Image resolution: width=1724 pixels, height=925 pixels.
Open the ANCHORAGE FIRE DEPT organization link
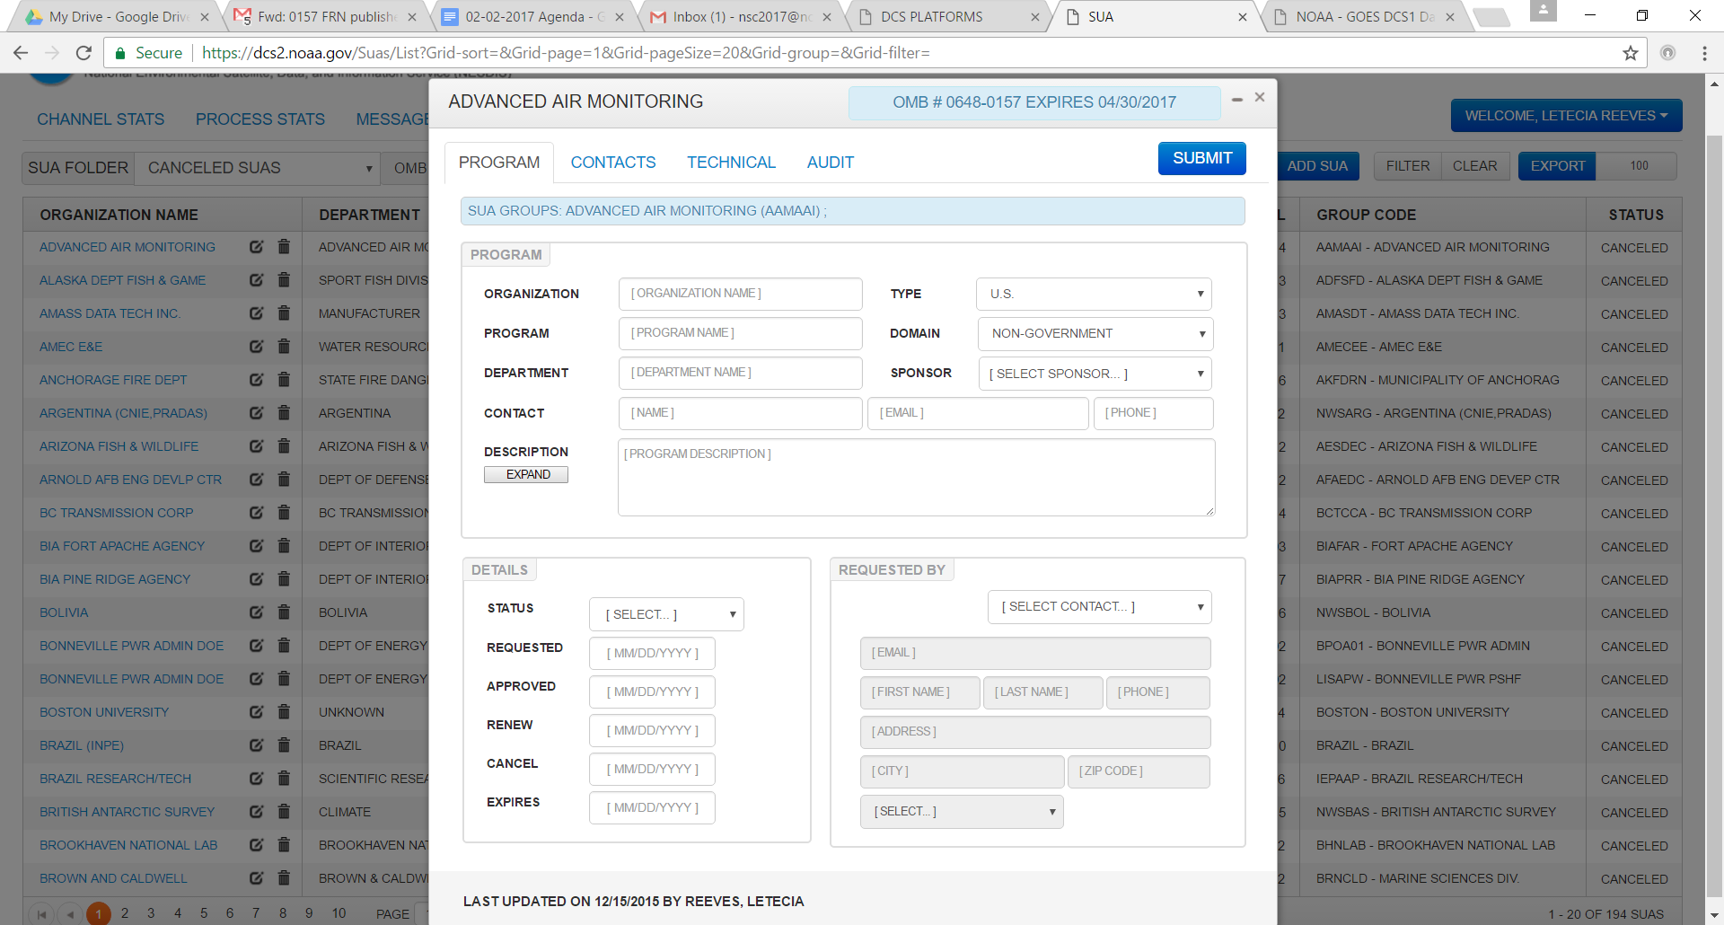pos(113,380)
